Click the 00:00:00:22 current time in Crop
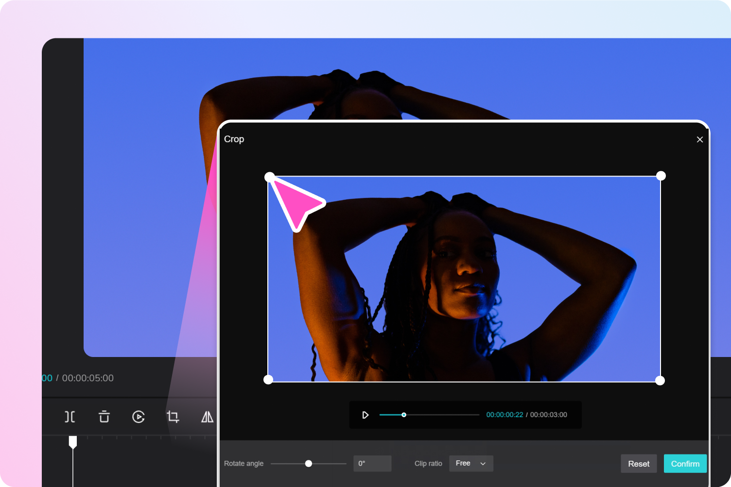The width and height of the screenshot is (731, 487). pos(505,415)
